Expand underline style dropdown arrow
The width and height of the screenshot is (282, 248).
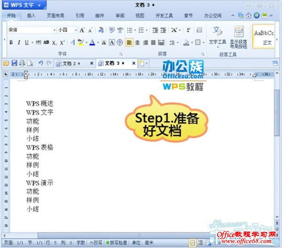[32, 43]
